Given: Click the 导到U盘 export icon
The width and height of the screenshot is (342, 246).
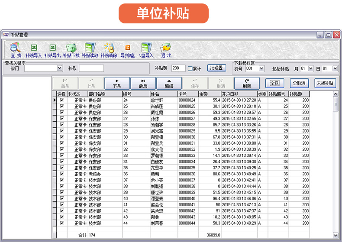Looking at the screenshot, I should 127,50.
